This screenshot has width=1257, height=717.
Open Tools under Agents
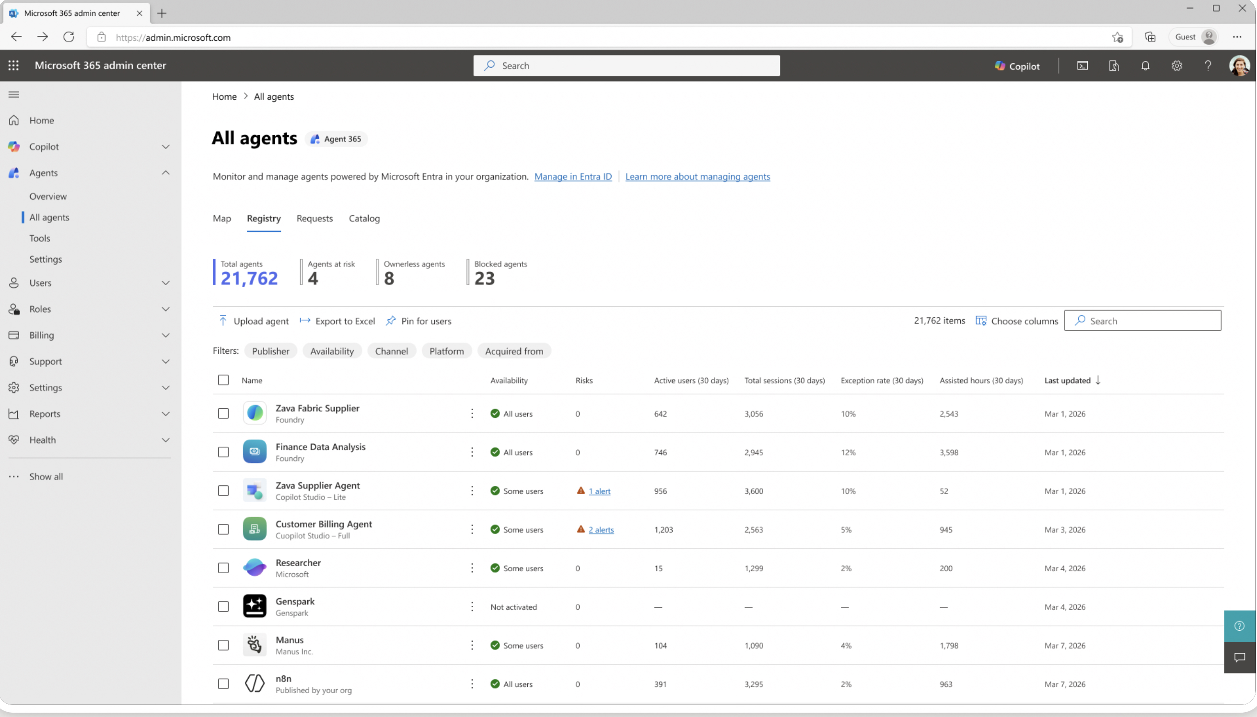click(x=40, y=238)
